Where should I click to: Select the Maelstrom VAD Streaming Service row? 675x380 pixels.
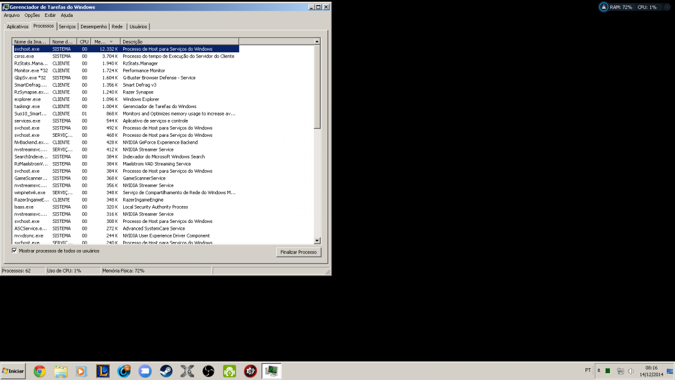tap(126, 164)
